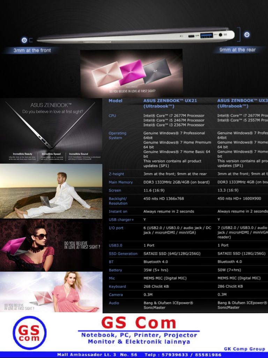268x358 pixels.
Task: Click "Monitor & Elektronik lainnya" text
Action: pyautogui.click(x=139, y=342)
